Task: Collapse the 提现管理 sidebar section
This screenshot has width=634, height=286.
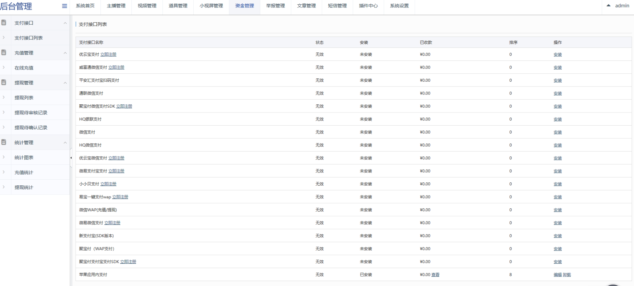Action: [x=65, y=83]
